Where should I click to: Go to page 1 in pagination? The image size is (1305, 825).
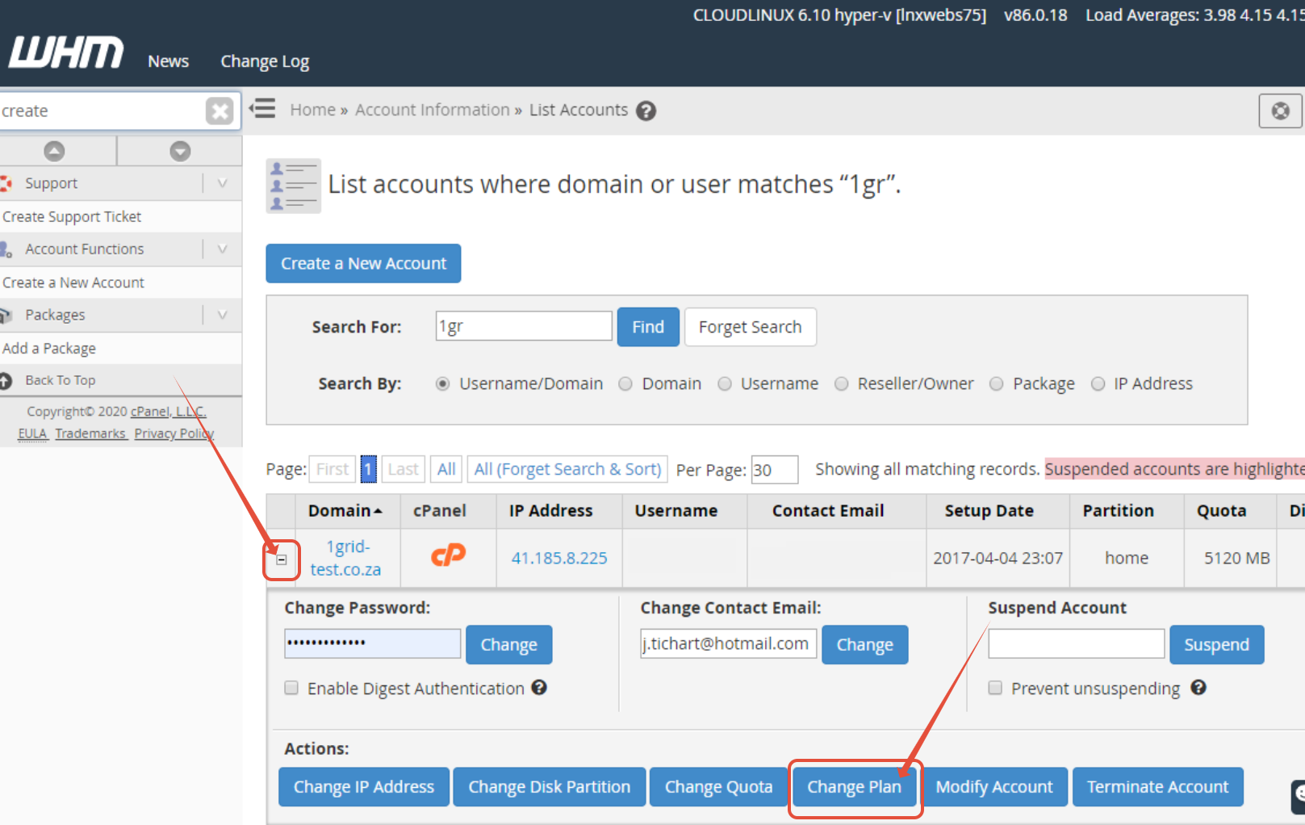pos(368,469)
